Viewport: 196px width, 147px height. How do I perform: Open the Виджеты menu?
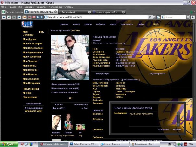coord(42,7)
